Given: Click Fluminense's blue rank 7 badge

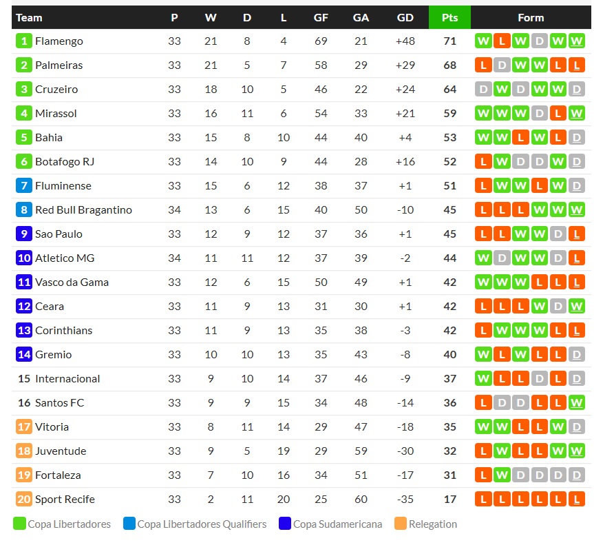Looking at the screenshot, I should point(24,186).
